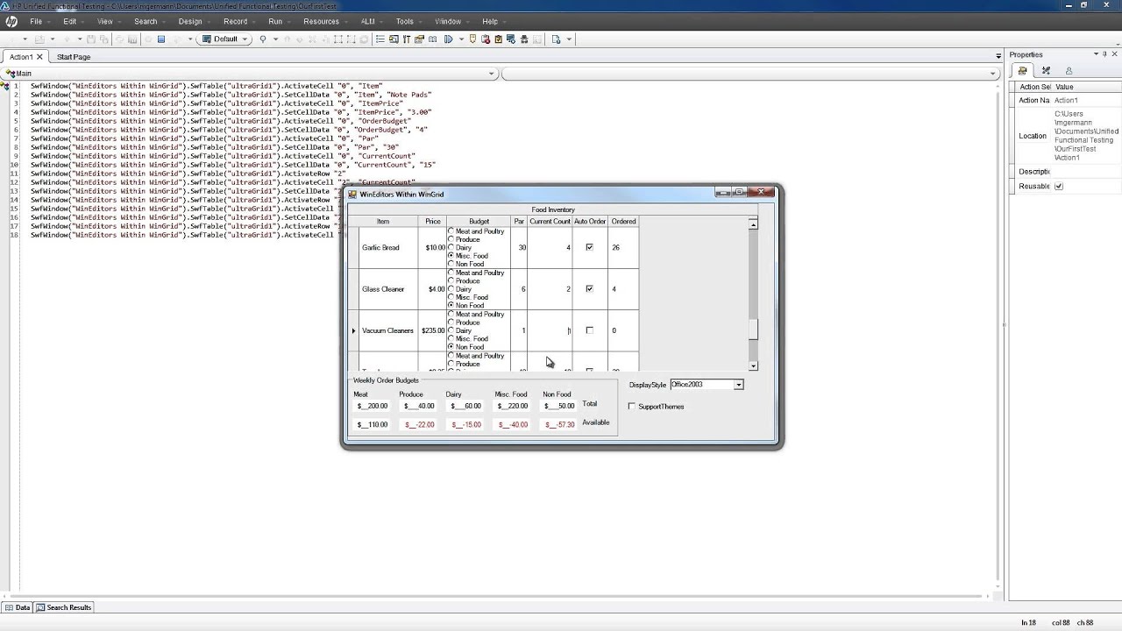1122x631 pixels.
Task: Open the Tools menu
Action: [x=404, y=21]
